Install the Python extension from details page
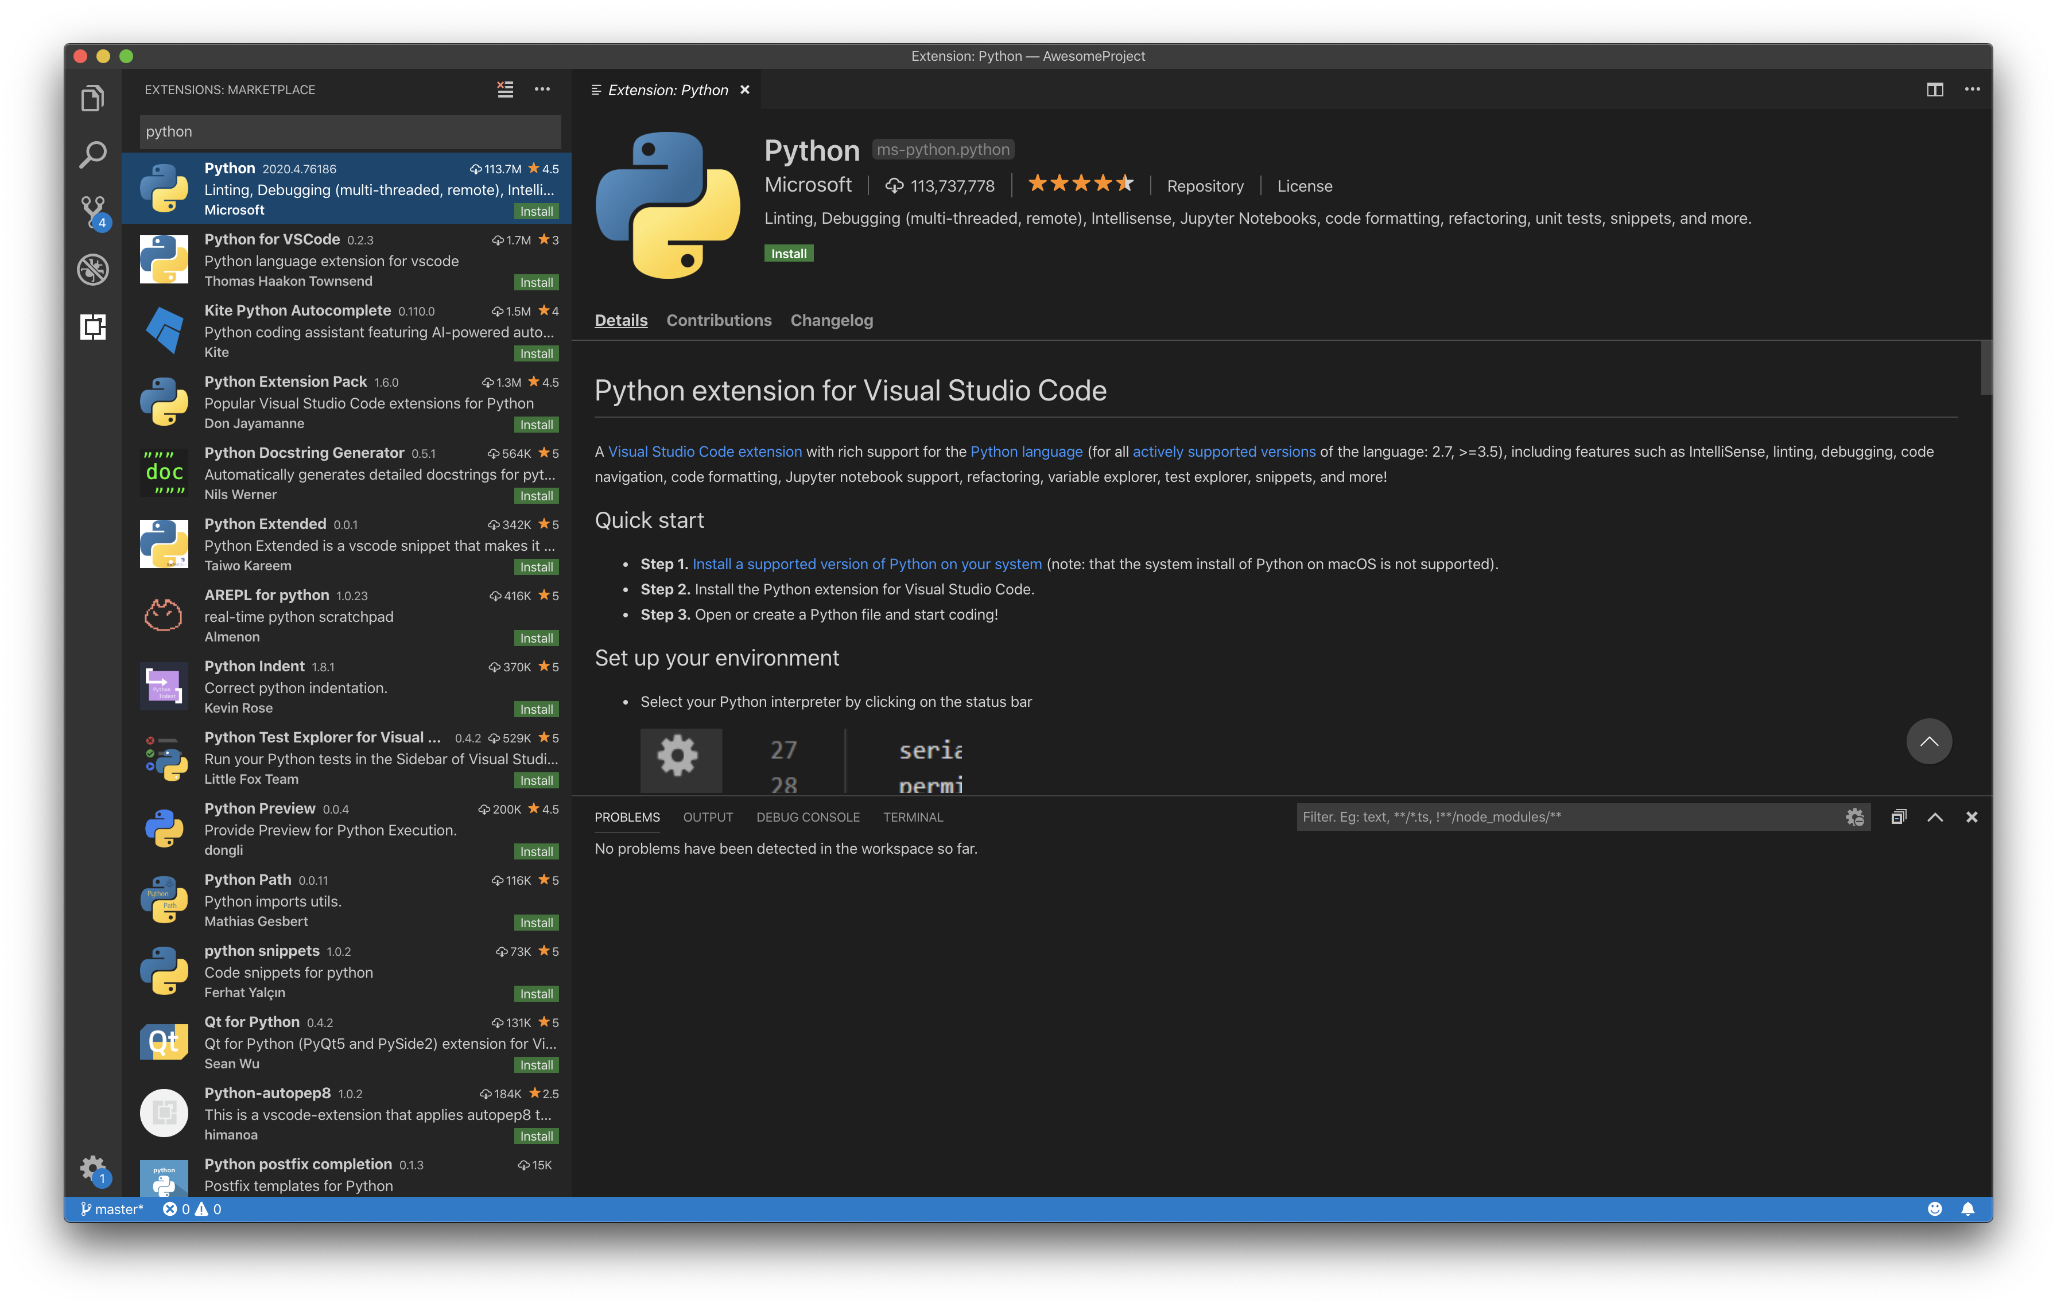 [x=789, y=254]
